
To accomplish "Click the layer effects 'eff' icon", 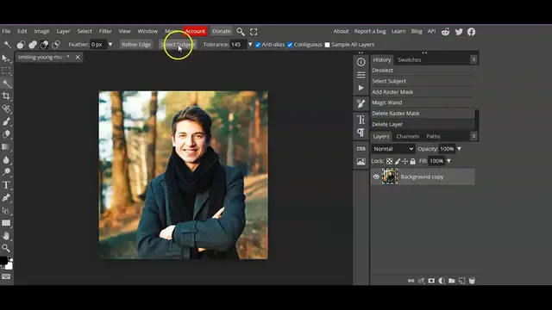I will point(421,281).
